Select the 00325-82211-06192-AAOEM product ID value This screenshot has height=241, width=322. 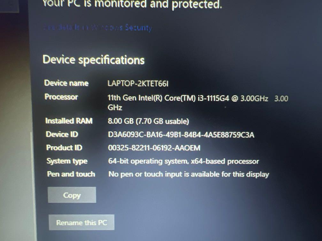[x=154, y=148]
